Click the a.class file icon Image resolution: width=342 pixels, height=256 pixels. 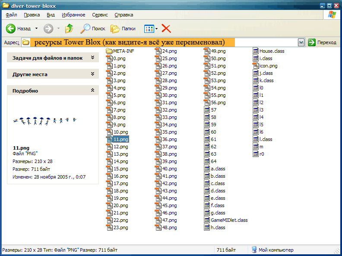pos(207,169)
